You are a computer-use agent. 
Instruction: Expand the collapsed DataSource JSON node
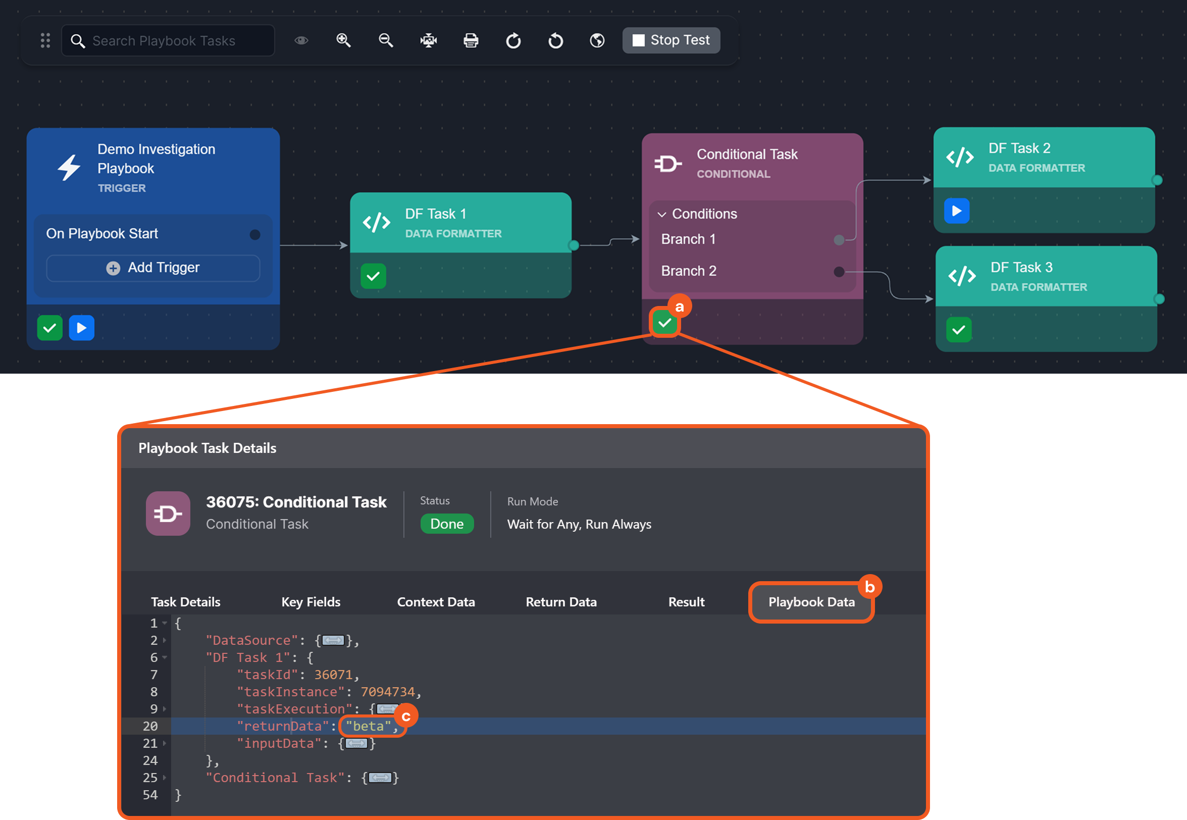point(333,640)
